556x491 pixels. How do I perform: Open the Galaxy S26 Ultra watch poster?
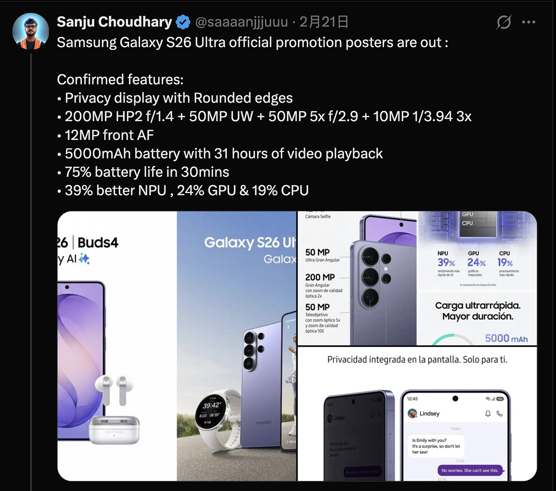(x=236, y=346)
